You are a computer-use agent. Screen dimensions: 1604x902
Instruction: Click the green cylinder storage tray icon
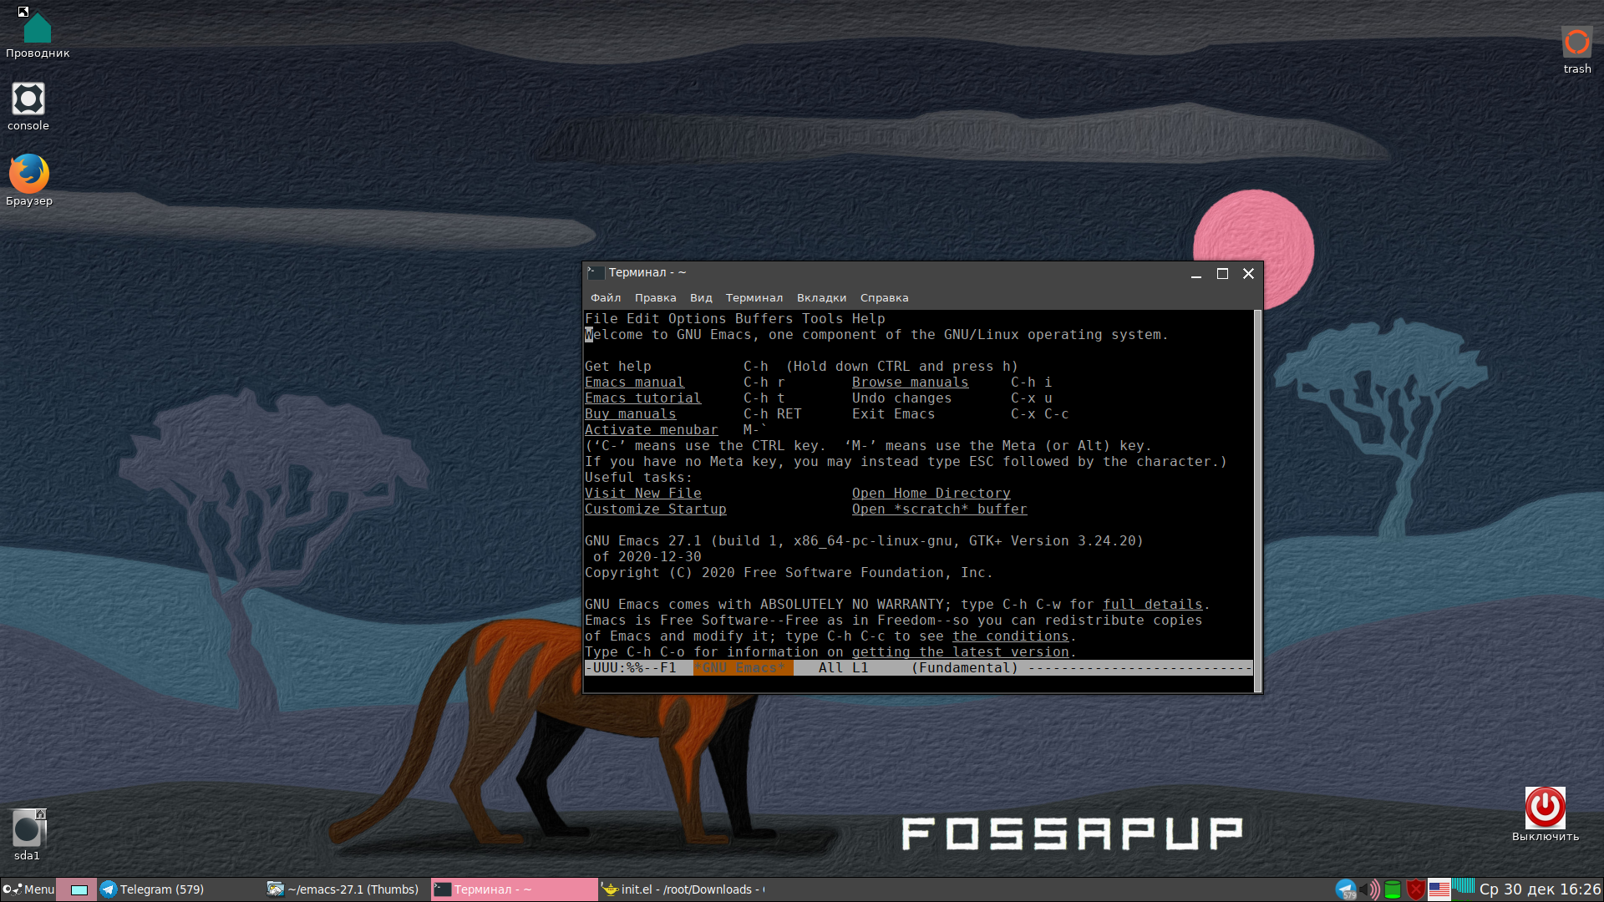[1393, 889]
